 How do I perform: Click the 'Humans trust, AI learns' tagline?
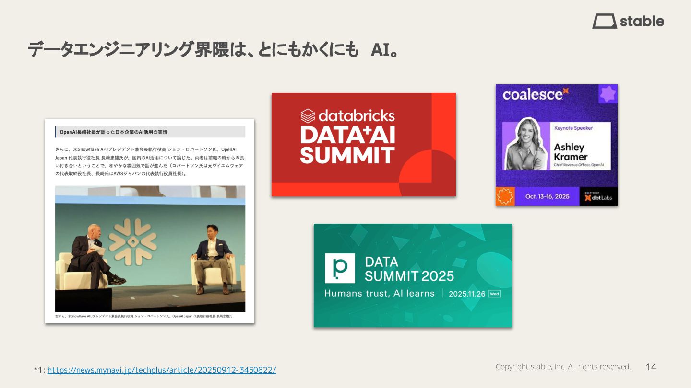click(380, 293)
